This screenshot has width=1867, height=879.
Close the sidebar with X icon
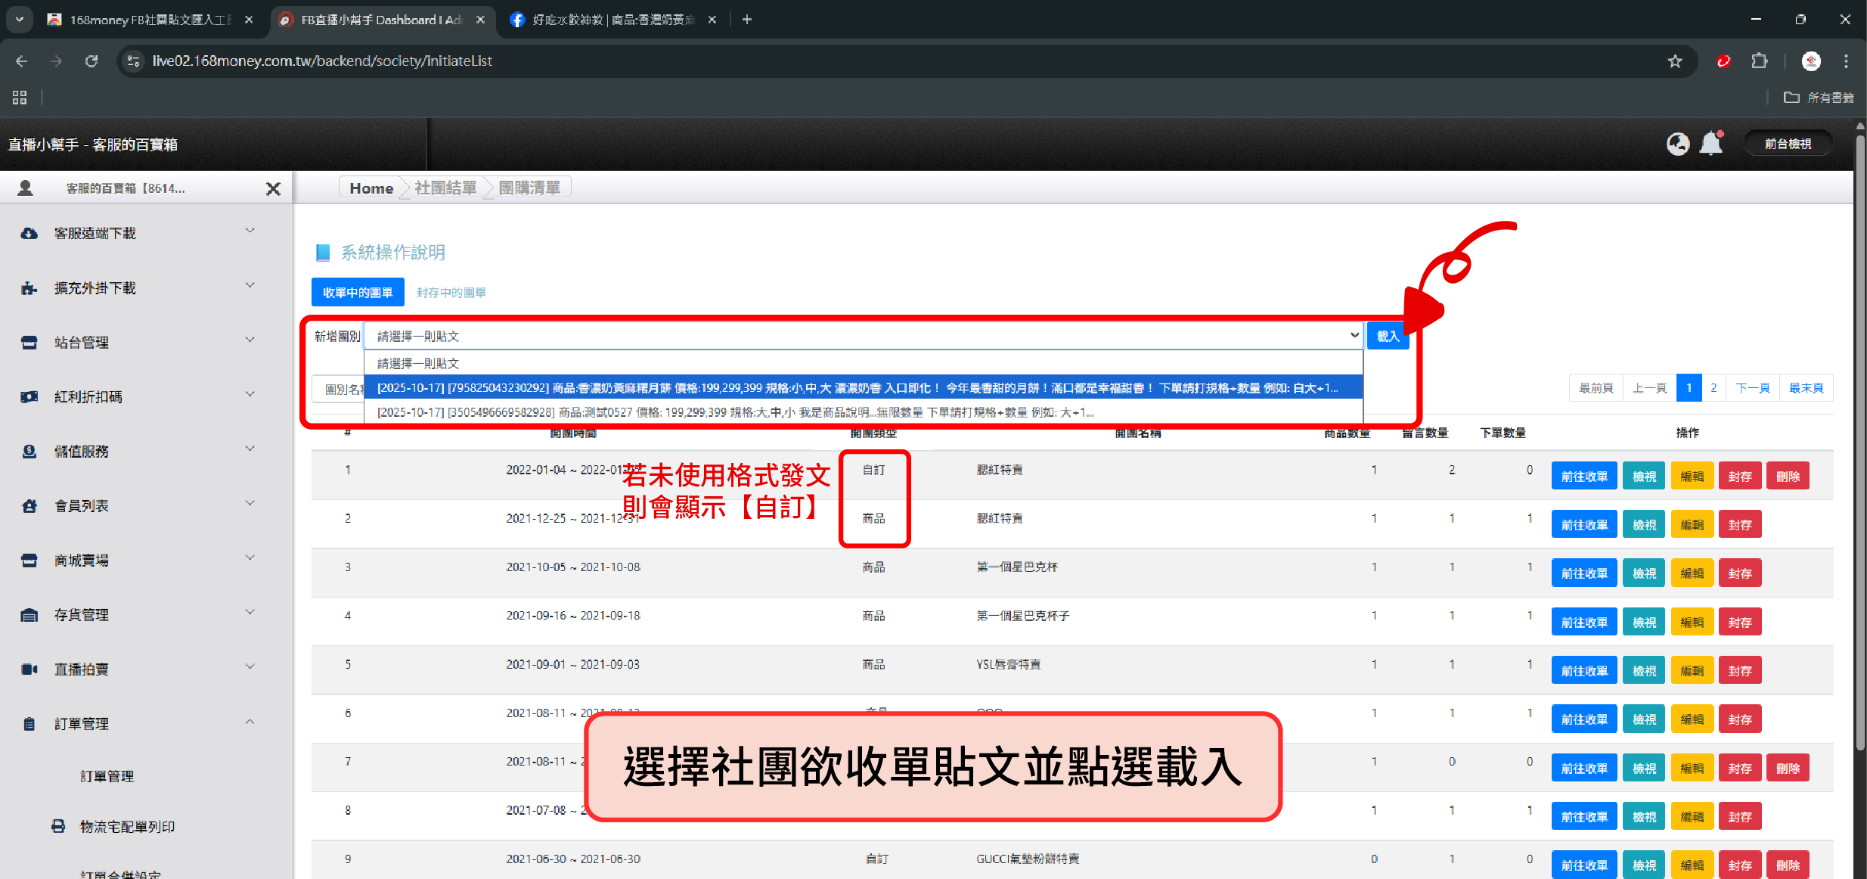[273, 188]
